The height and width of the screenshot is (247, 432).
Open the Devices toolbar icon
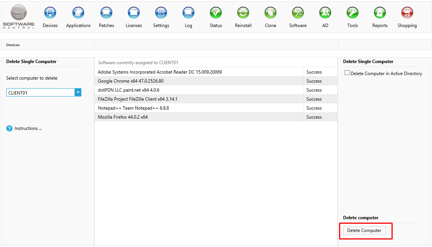[50, 13]
